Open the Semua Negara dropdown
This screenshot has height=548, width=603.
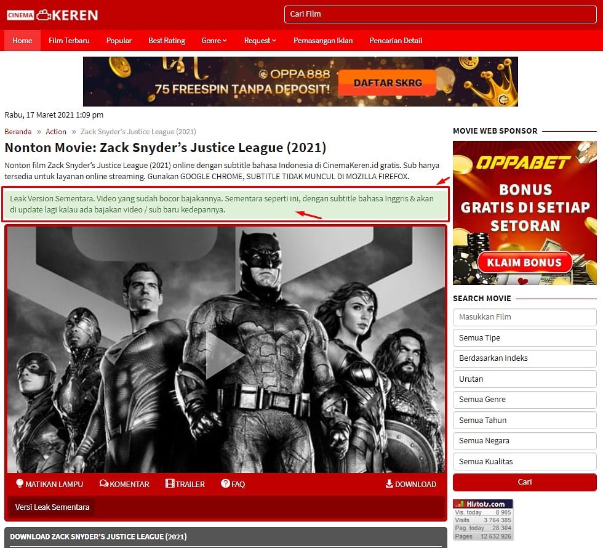524,441
